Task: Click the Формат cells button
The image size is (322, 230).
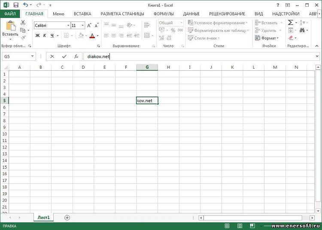Action: coord(267,38)
